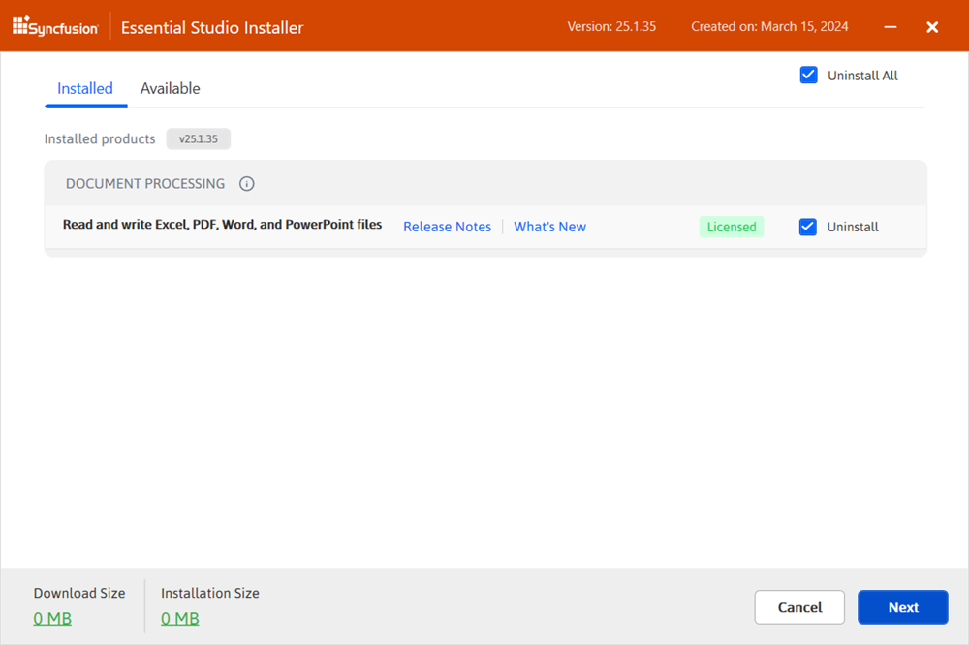Toggle the Uninstall checkbox for Document Processing
969x645 pixels.
pos(808,227)
